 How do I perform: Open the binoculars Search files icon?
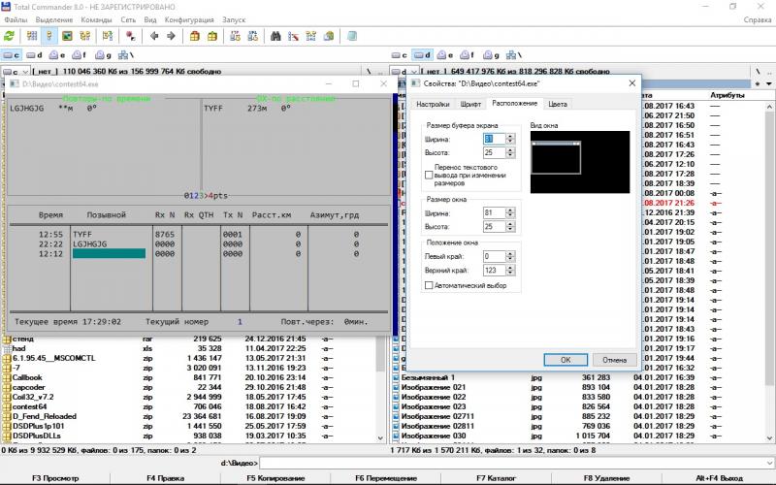pyautogui.click(x=276, y=36)
